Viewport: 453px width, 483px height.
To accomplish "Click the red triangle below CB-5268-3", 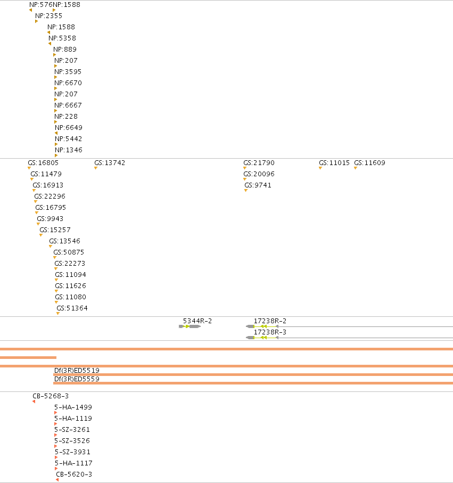I will click(x=34, y=402).
